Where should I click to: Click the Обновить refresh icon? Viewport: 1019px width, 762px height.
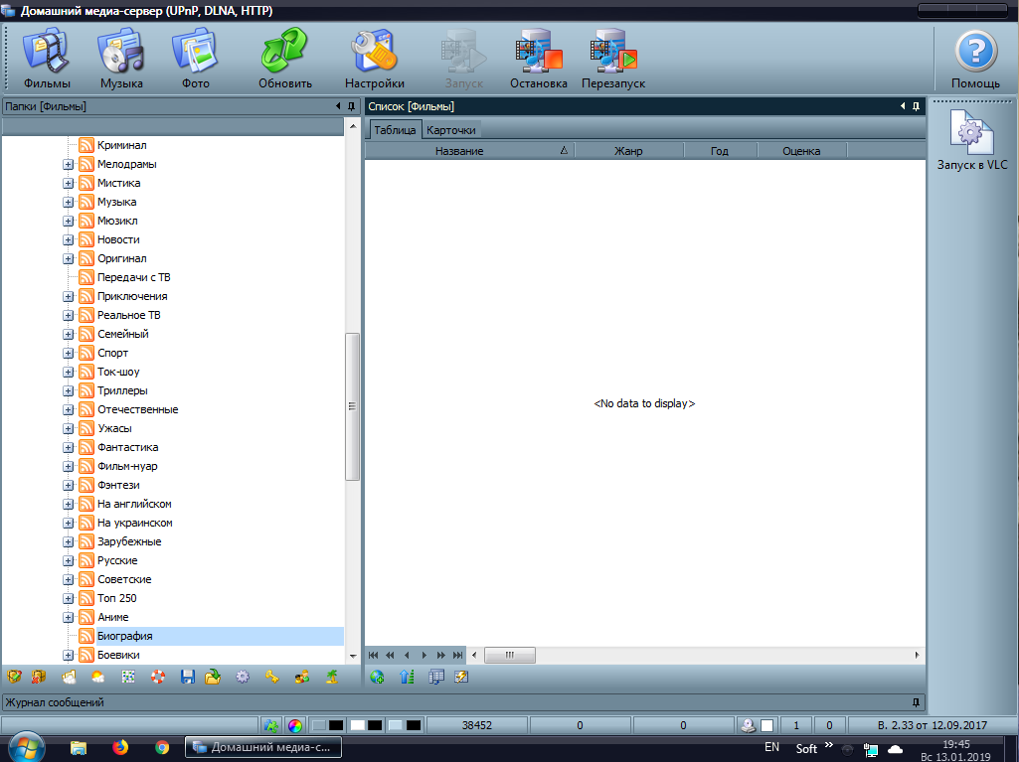[285, 59]
